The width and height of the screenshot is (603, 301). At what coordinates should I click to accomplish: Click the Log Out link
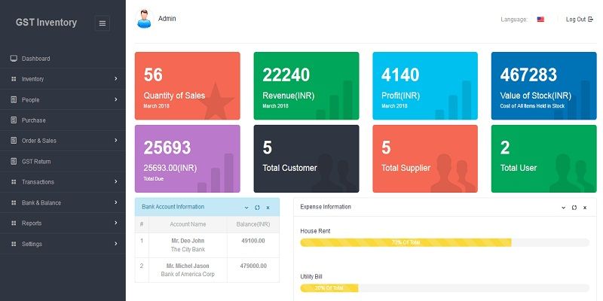coord(579,20)
